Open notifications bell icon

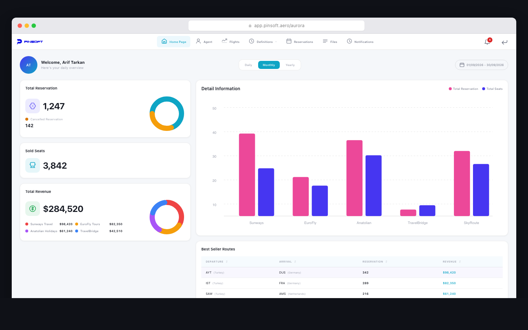pos(487,42)
